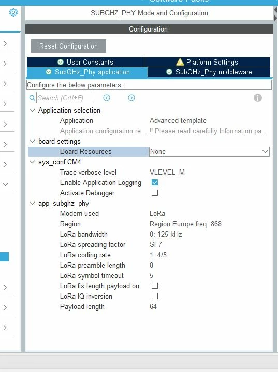
Task: Click the Trace verbose level value VLEVEL_M
Action: point(167,172)
